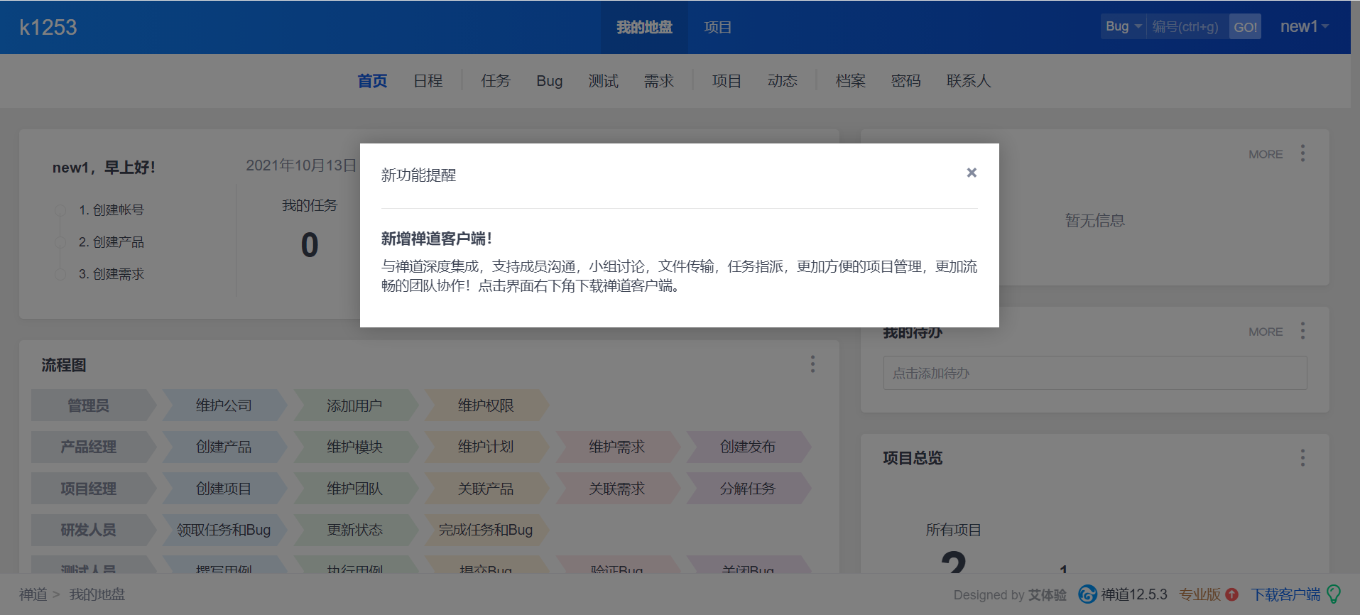
Task: Go to the 任务 tab
Action: (x=495, y=81)
